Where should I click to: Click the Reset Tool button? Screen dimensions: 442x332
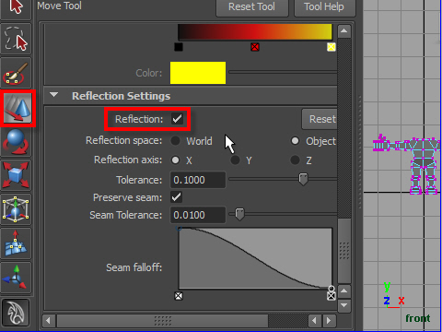(252, 7)
